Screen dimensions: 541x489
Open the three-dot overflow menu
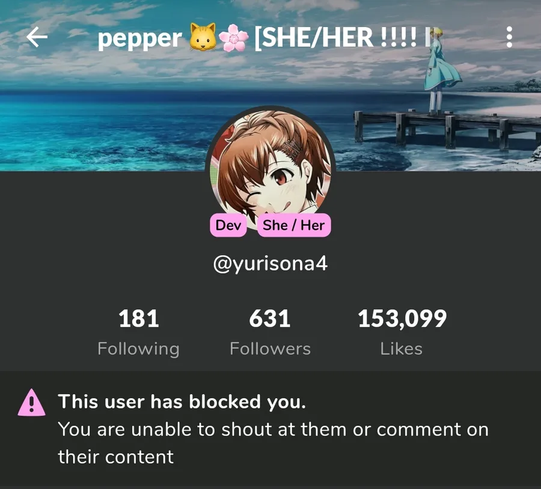[x=509, y=37]
